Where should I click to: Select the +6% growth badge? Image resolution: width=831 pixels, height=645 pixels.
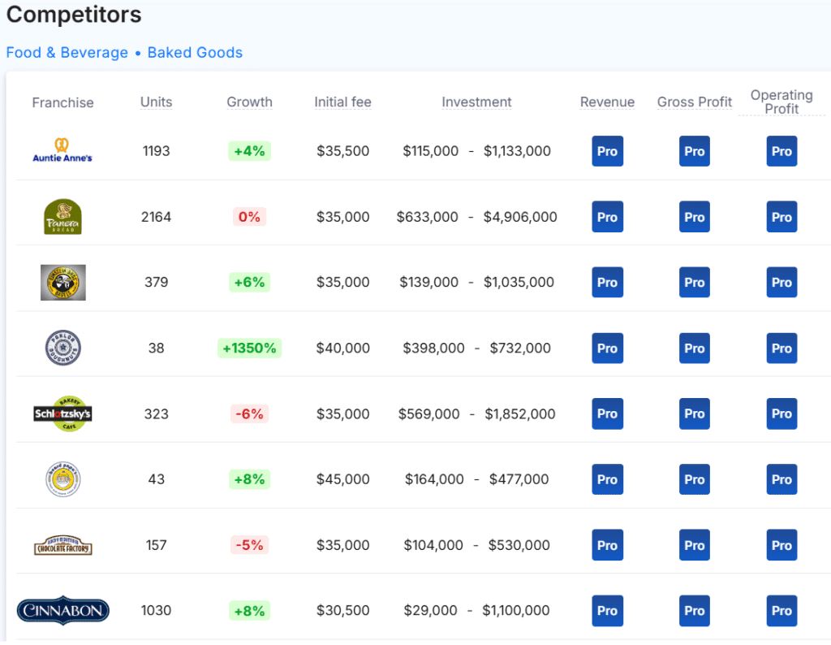point(250,282)
